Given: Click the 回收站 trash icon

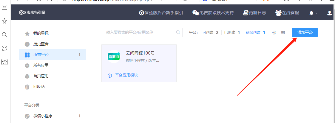Looking at the screenshot, I should 27,87.
